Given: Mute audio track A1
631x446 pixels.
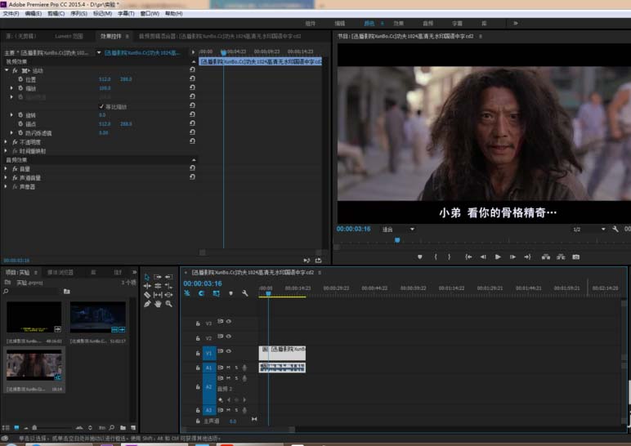Looking at the screenshot, I should [x=228, y=368].
